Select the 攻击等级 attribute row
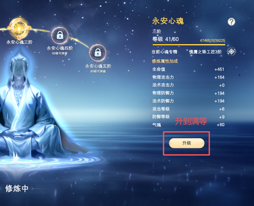The height and width of the screenshot is (206, 254). tap(188, 109)
